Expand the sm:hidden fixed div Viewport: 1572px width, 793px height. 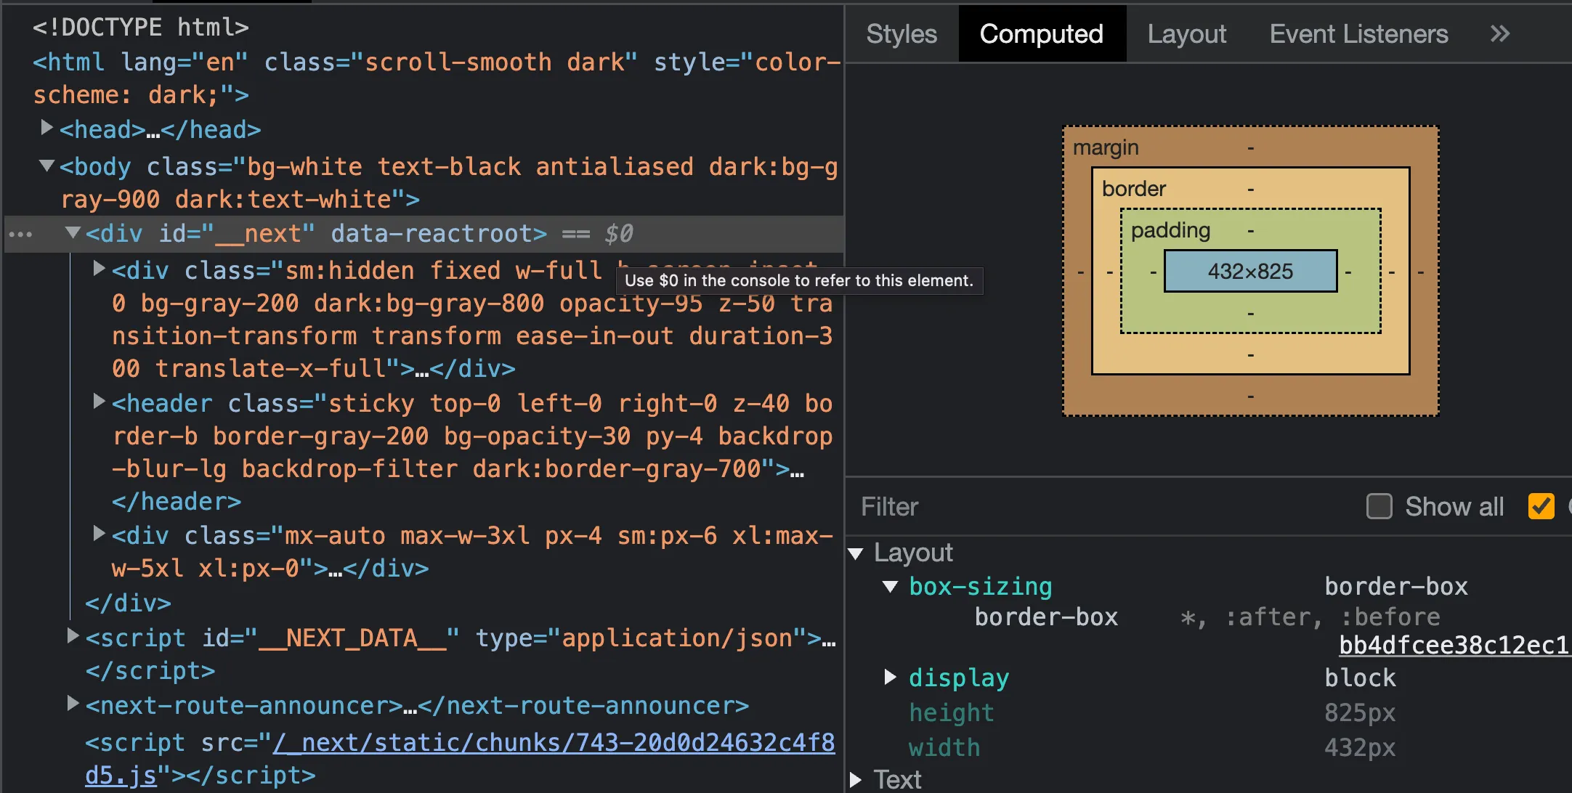click(x=99, y=269)
